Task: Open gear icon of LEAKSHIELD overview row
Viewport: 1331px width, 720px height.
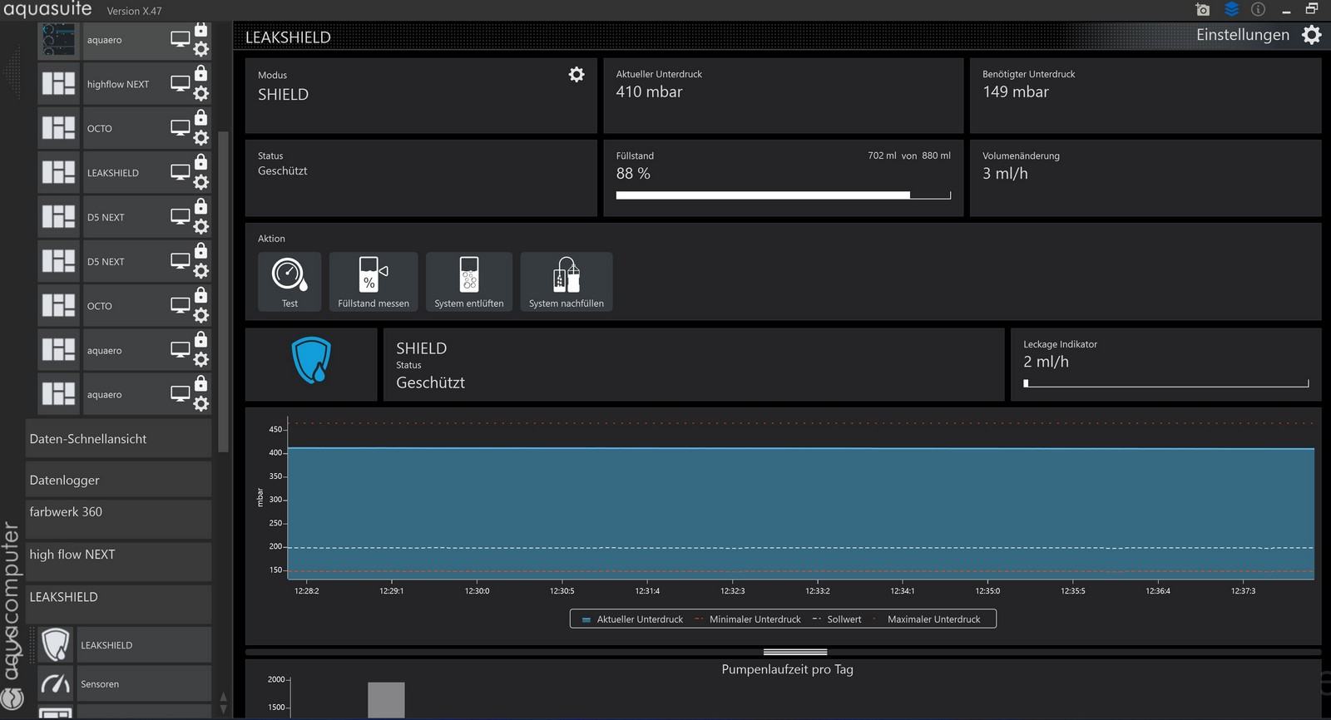Action: (x=201, y=182)
